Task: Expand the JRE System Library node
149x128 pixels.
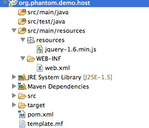Action: click(14, 77)
